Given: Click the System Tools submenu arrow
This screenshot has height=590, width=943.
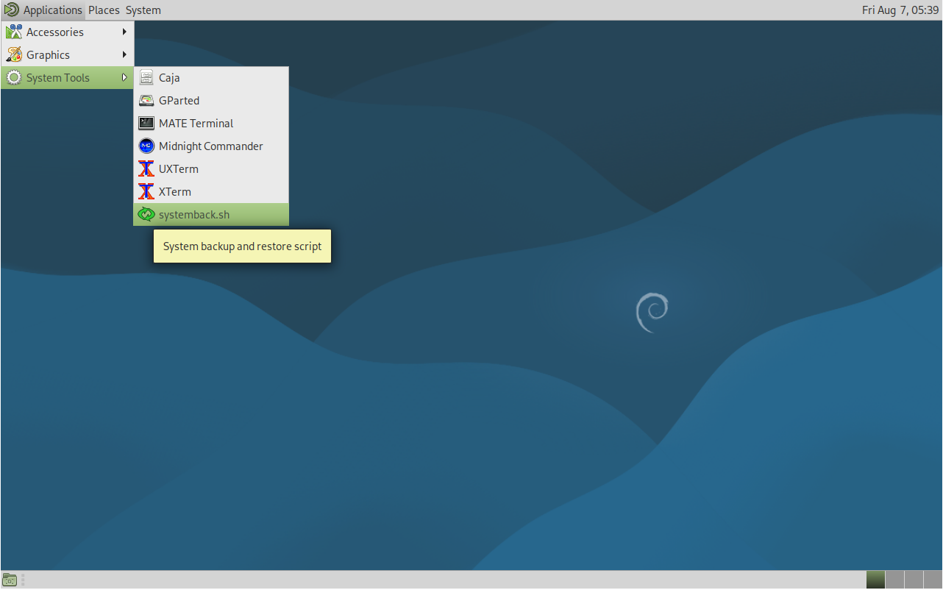Looking at the screenshot, I should [125, 78].
